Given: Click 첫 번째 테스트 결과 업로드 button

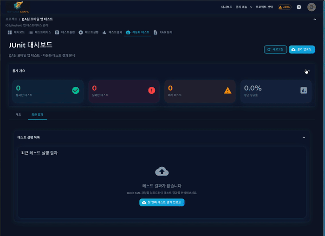Looking at the screenshot, I should coord(162,203).
